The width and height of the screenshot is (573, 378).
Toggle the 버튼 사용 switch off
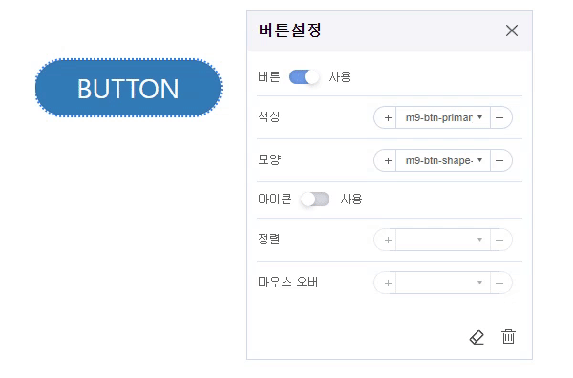[304, 77]
